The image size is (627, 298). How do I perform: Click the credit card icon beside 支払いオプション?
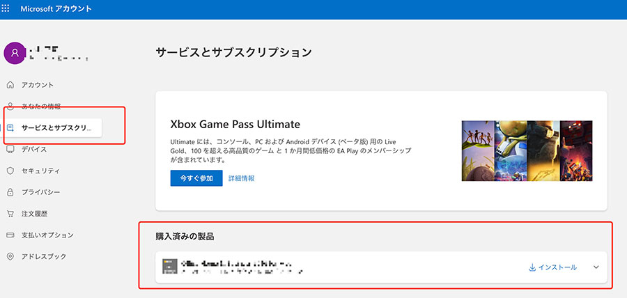coord(10,235)
